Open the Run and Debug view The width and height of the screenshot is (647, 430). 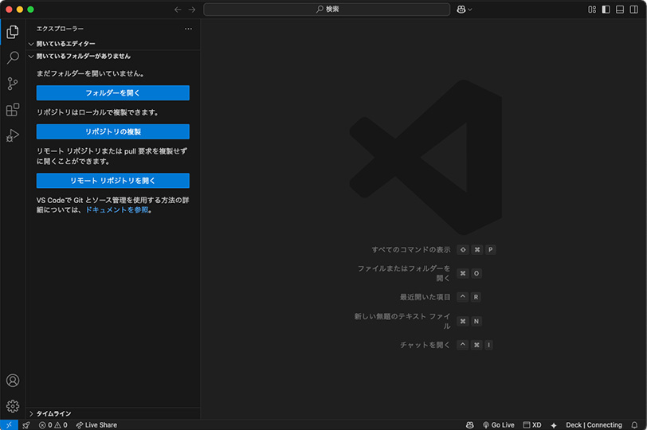(13, 135)
